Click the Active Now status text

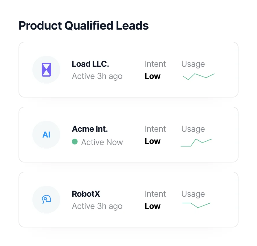(102, 142)
